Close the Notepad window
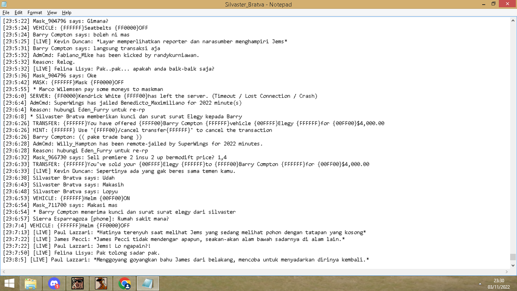Viewport: 517px width, 291px height. tap(507, 4)
